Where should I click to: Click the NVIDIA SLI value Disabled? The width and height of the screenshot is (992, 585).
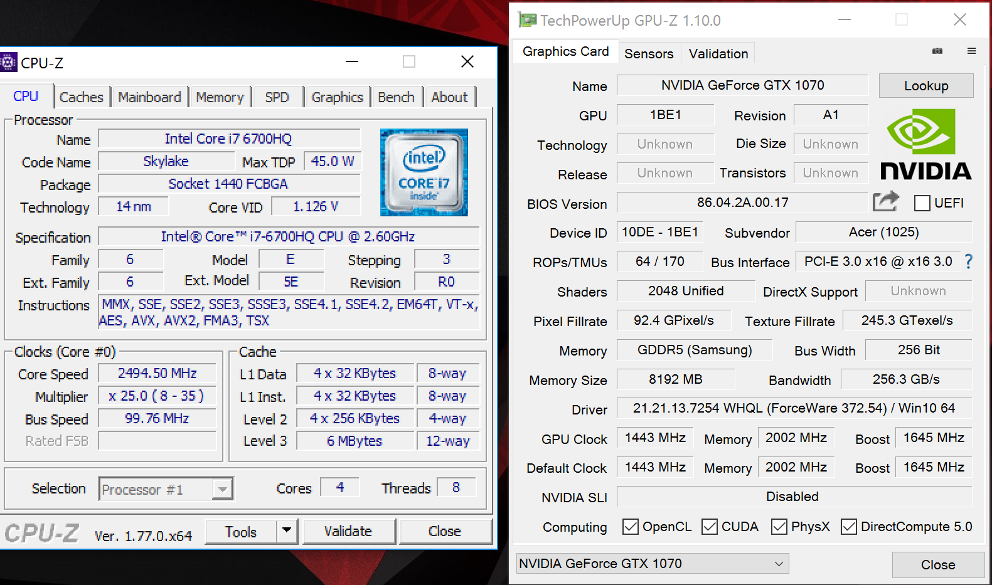tap(794, 497)
